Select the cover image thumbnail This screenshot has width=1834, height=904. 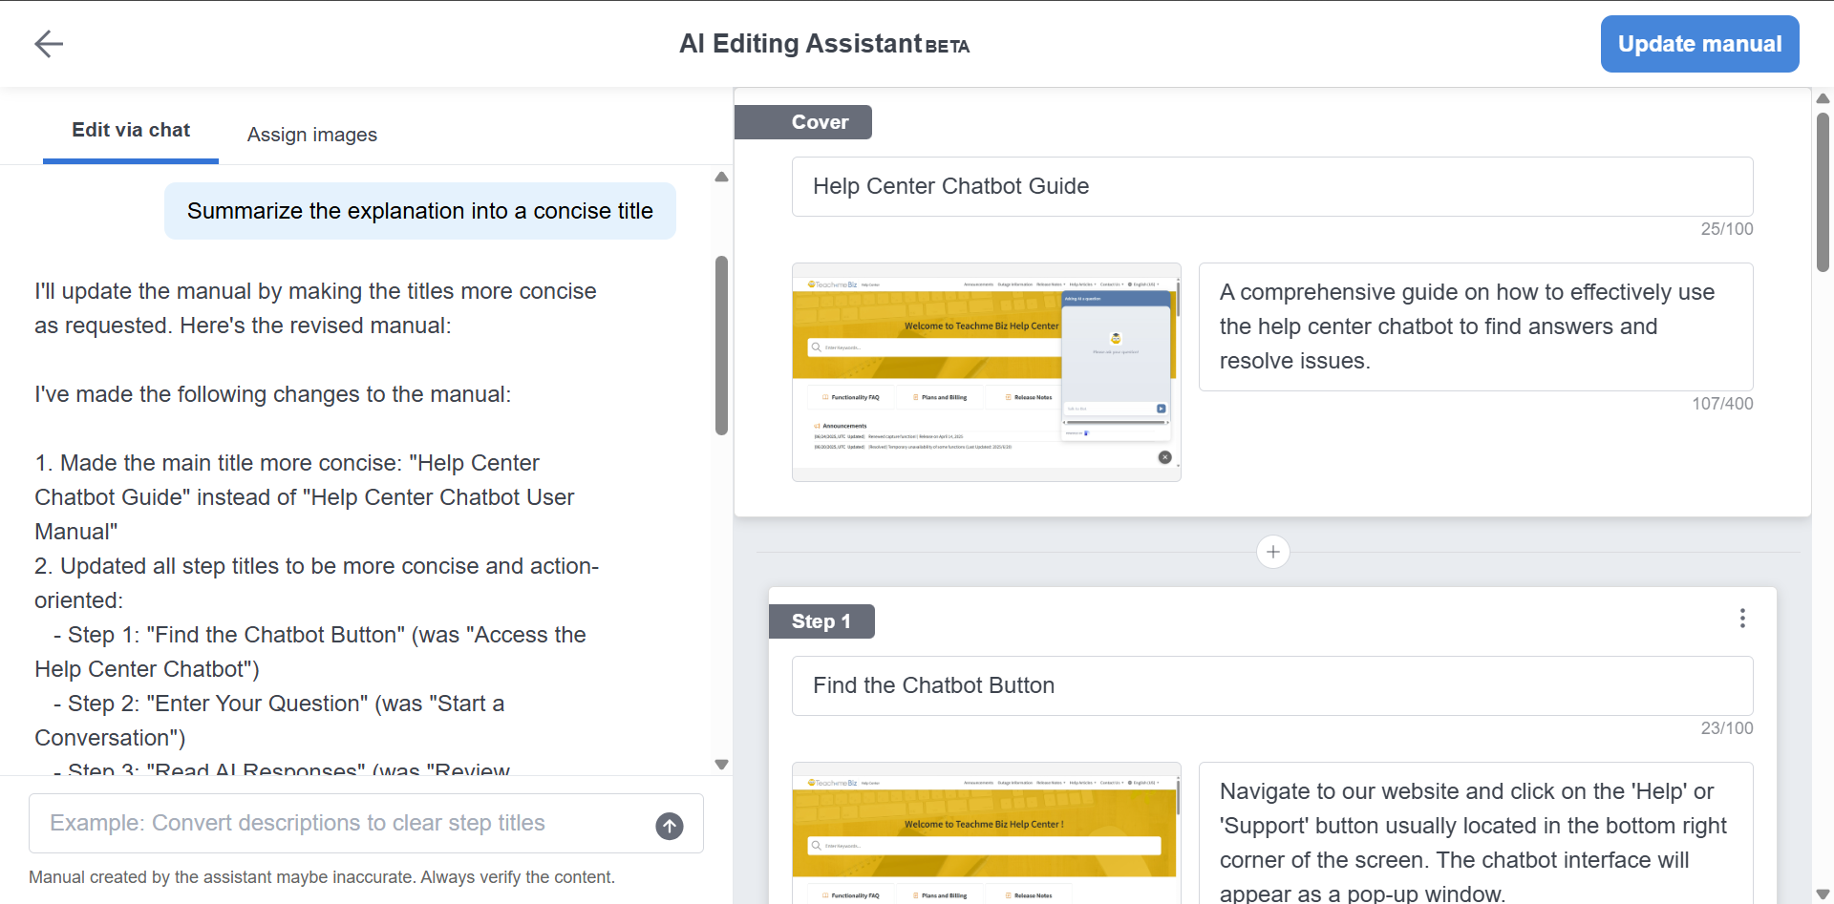985,372
